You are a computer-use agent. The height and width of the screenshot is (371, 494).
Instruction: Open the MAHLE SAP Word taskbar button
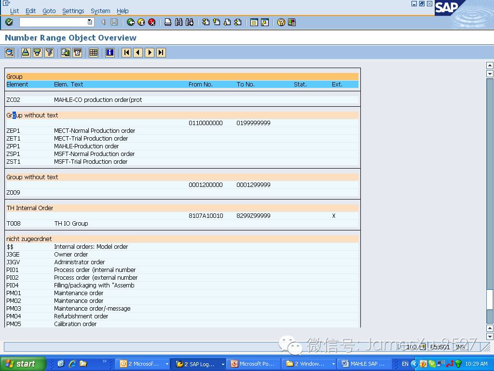pyautogui.click(x=365, y=364)
